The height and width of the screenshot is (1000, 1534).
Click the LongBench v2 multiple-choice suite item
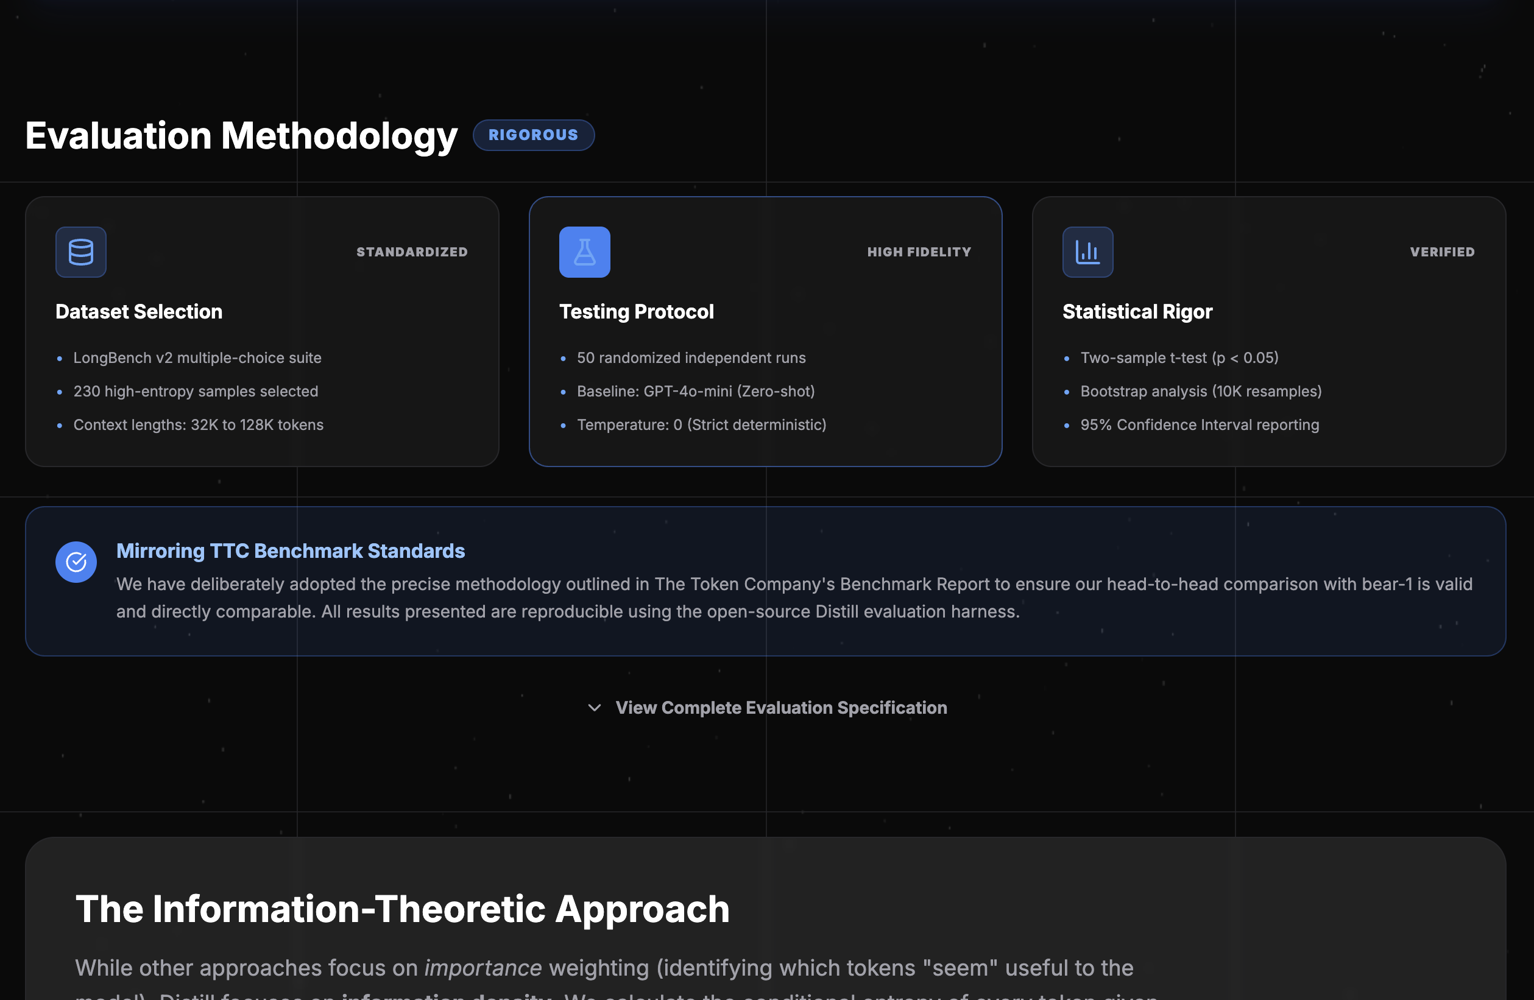click(x=197, y=357)
